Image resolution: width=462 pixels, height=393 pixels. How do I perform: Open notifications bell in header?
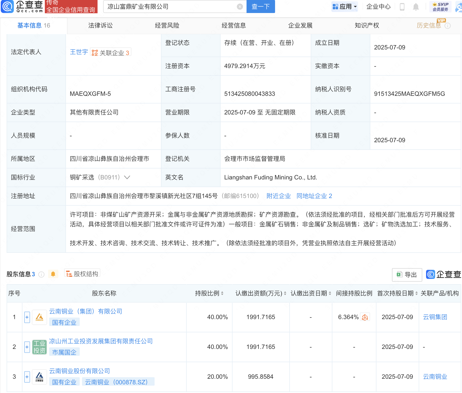[416, 7]
